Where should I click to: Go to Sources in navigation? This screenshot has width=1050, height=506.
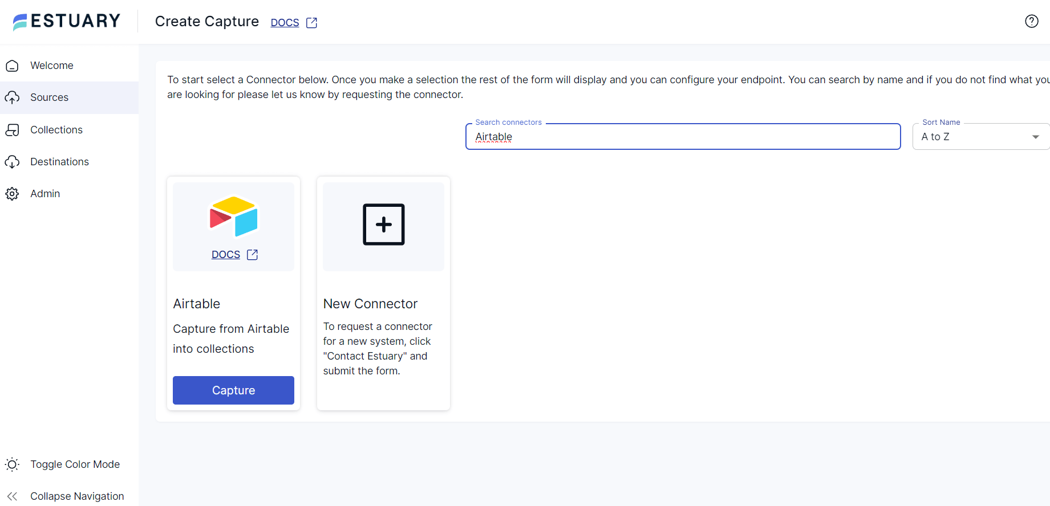point(69,97)
